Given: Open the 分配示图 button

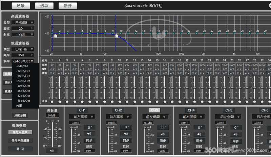Looking at the screenshot, I should (x=20, y=115).
